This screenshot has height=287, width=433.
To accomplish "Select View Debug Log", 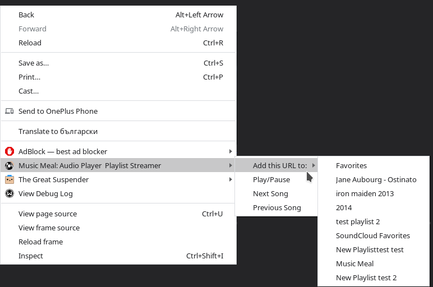I will pos(118,193).
